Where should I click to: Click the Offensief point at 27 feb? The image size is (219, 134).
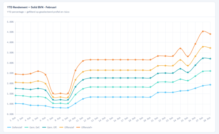pos(203,47)
